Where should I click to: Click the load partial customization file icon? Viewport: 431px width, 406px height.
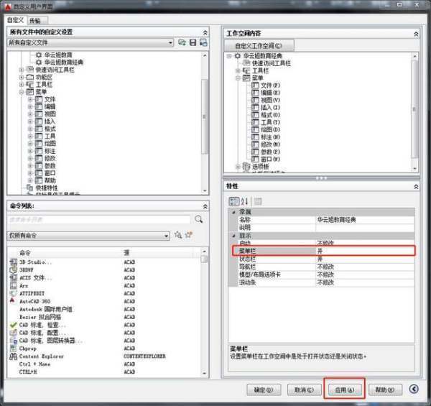[x=182, y=42]
